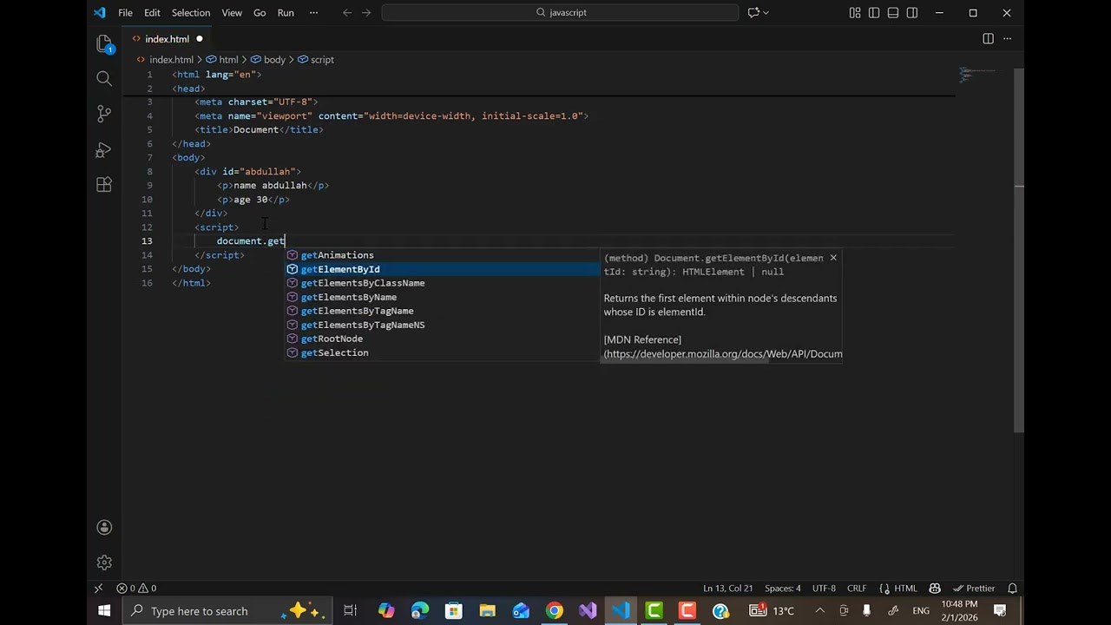Toggle Panel visibility in title bar
Screen dimensions: 1111x625
[x=893, y=13]
